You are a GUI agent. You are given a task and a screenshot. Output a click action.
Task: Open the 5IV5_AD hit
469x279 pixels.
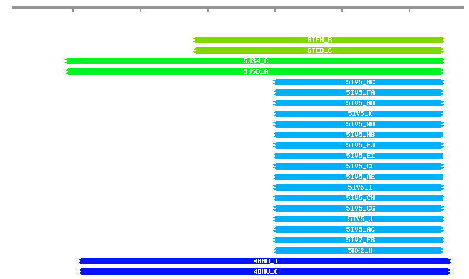[x=359, y=125]
